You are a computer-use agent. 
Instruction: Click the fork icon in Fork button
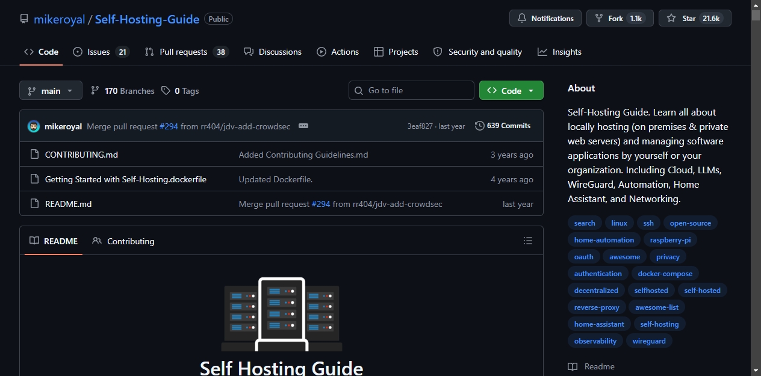click(x=599, y=19)
